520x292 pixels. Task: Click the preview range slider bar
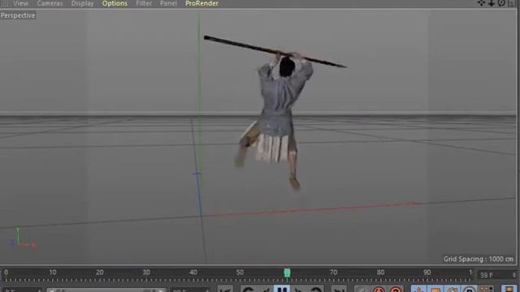[106, 290]
